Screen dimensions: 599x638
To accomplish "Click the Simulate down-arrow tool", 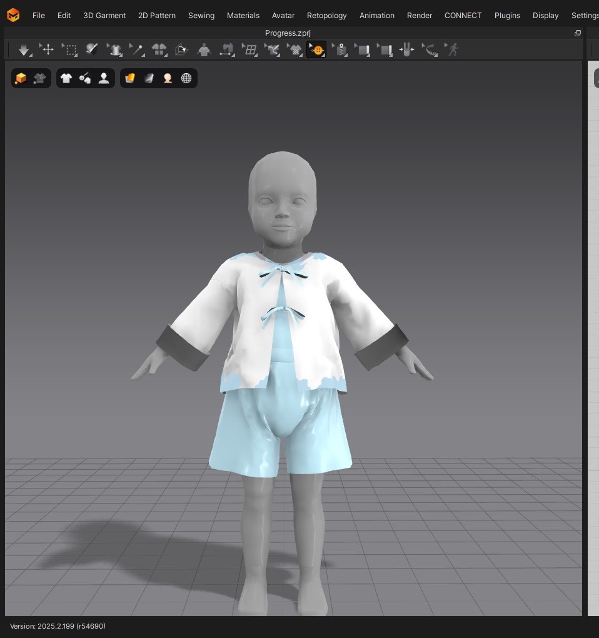I will coord(24,50).
